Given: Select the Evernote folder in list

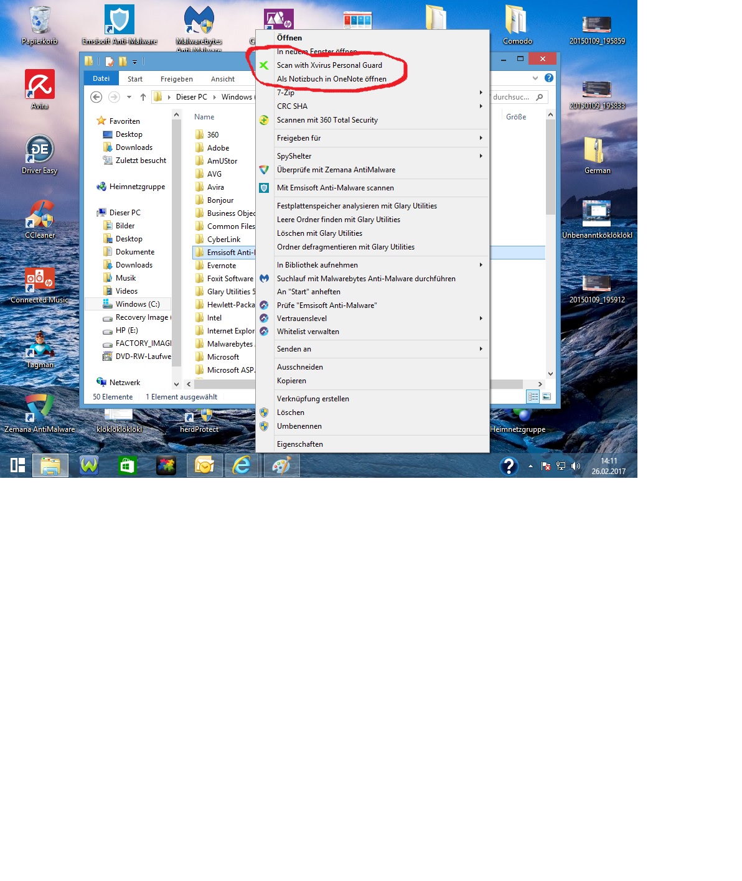Looking at the screenshot, I should point(222,266).
